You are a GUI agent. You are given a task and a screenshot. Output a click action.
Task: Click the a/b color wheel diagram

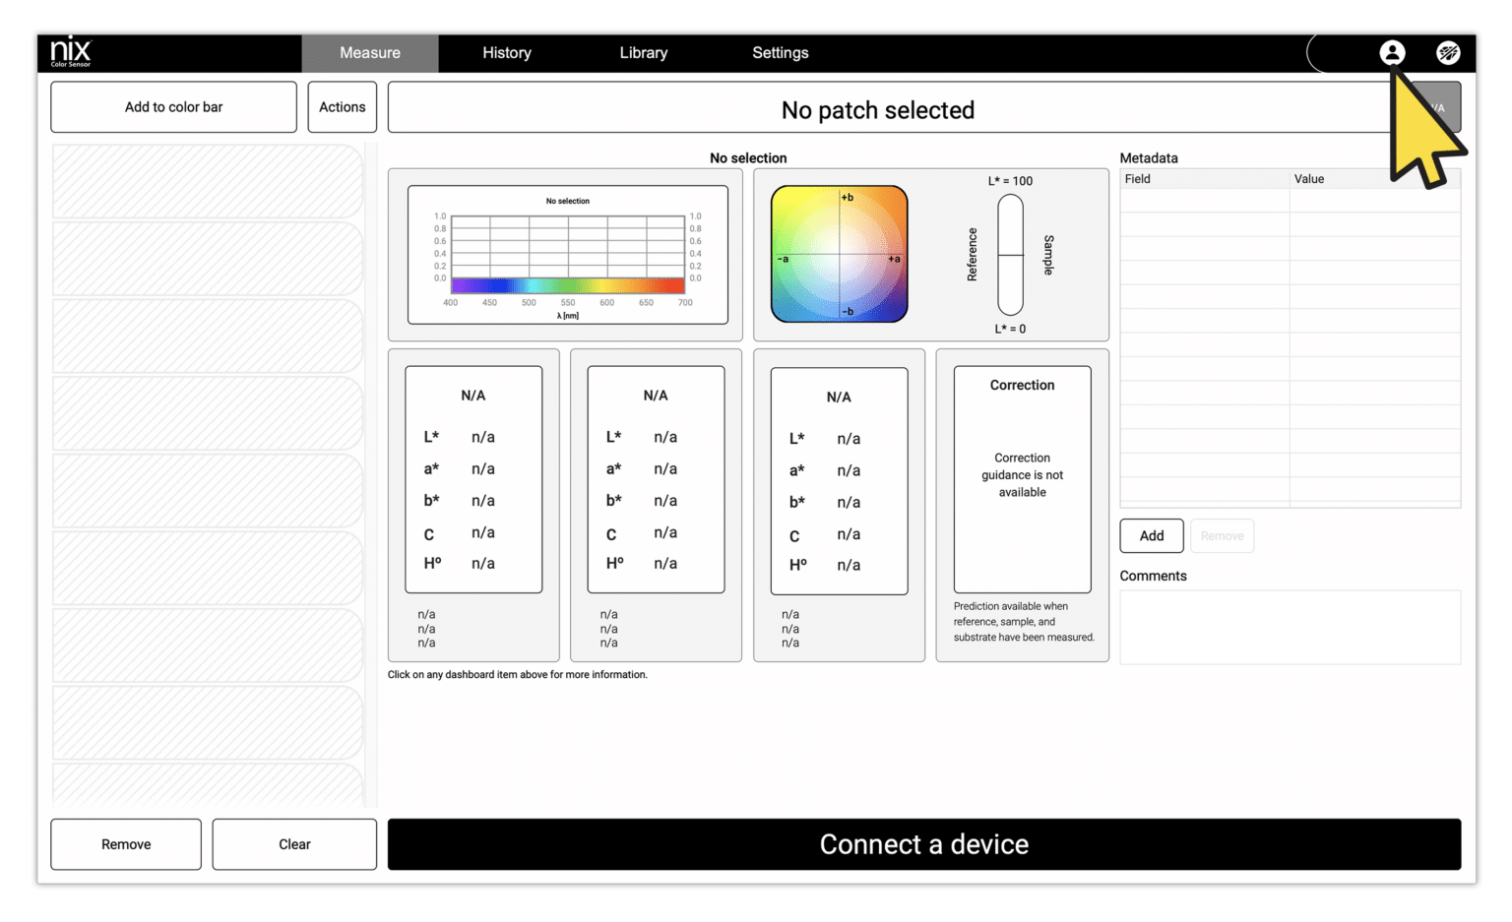[840, 254]
